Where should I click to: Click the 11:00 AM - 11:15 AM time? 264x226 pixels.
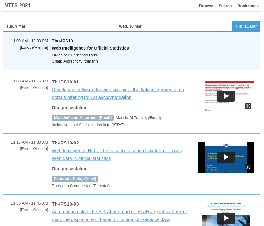(x=30, y=81)
